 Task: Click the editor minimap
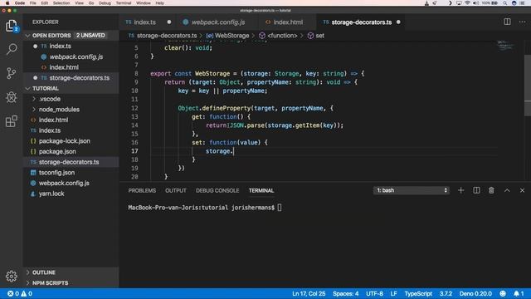coord(506,46)
